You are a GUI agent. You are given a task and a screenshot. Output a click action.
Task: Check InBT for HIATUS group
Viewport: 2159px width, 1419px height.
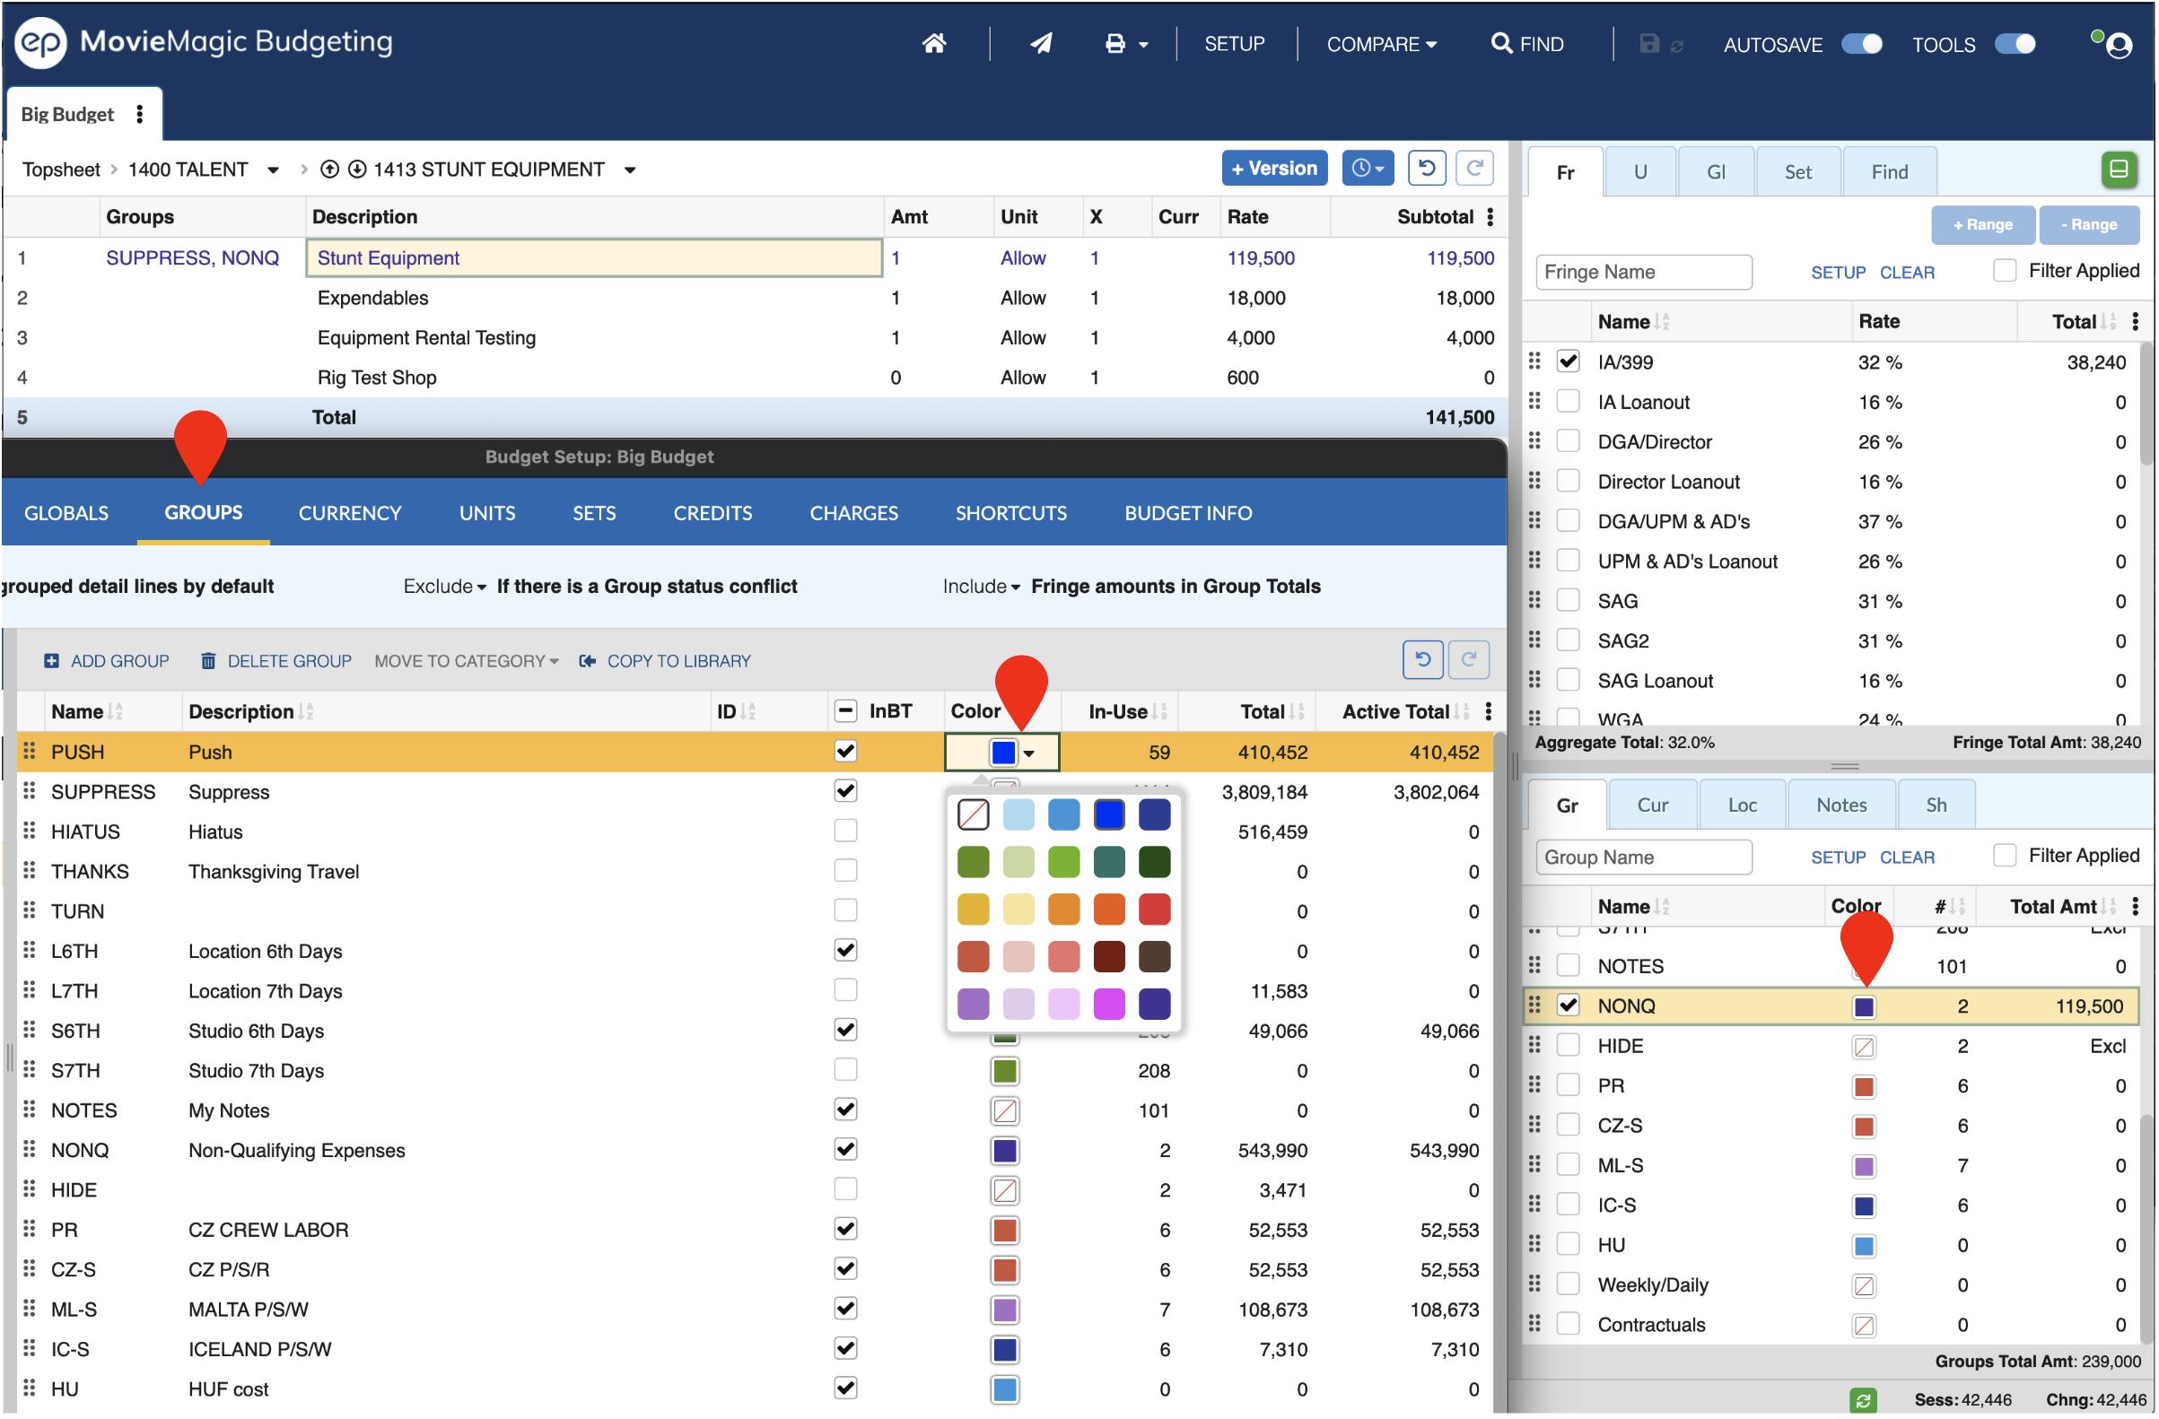click(x=845, y=831)
